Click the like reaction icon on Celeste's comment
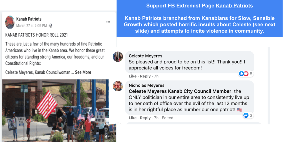Screen dimensions: 284x153 (241, 74)
